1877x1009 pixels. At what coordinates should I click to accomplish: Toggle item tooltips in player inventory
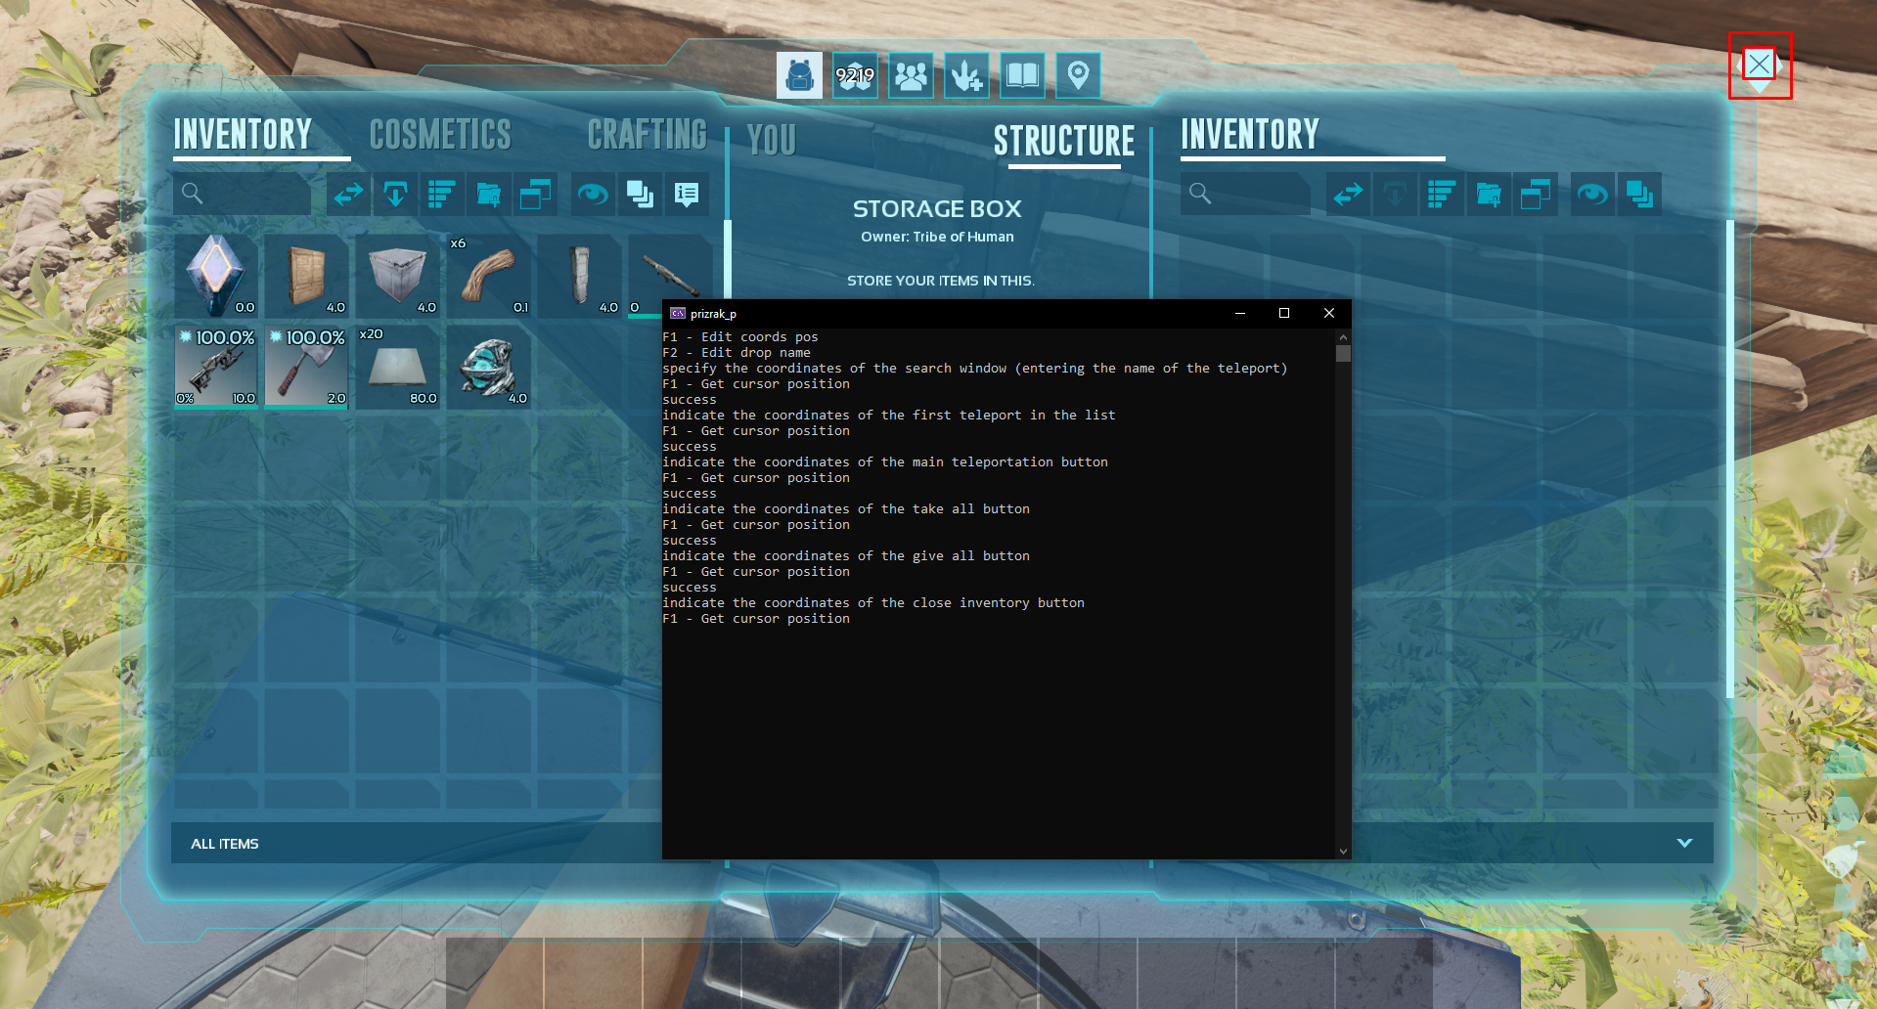(687, 195)
